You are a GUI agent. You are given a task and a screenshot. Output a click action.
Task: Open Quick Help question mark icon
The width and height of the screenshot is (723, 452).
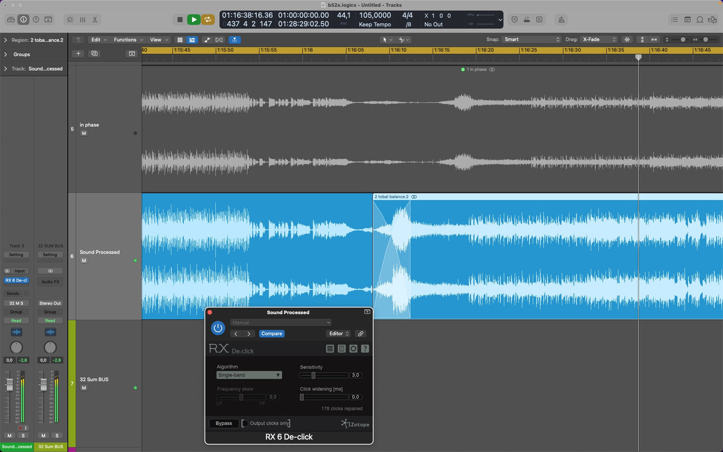36,19
